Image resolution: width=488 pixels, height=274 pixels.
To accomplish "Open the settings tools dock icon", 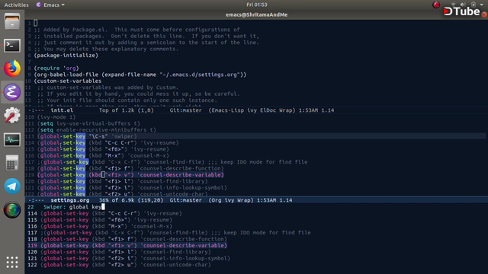I will 12,115.
